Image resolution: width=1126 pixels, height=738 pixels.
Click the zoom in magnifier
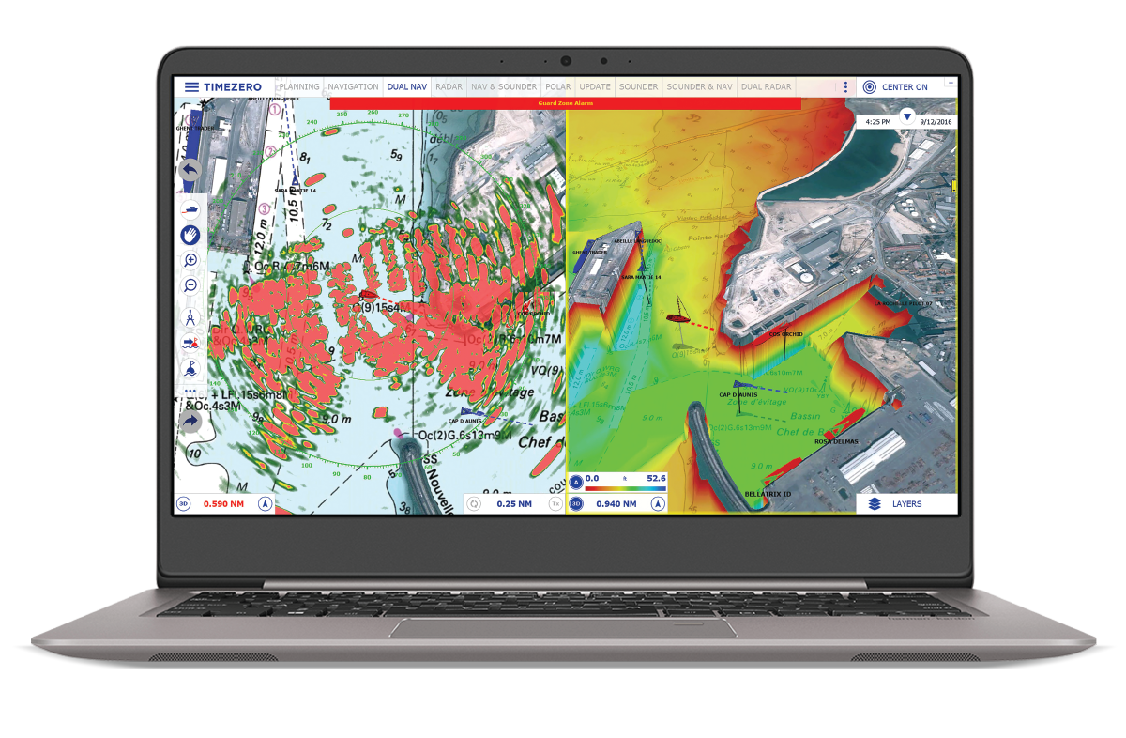click(x=190, y=260)
